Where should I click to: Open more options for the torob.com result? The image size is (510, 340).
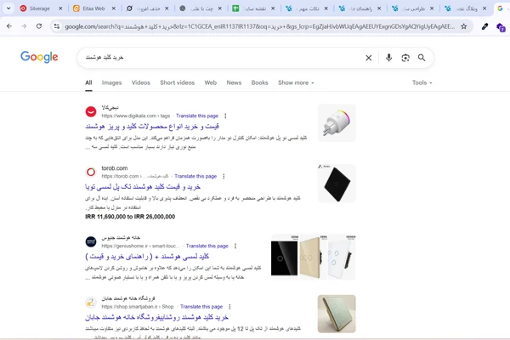click(x=224, y=176)
